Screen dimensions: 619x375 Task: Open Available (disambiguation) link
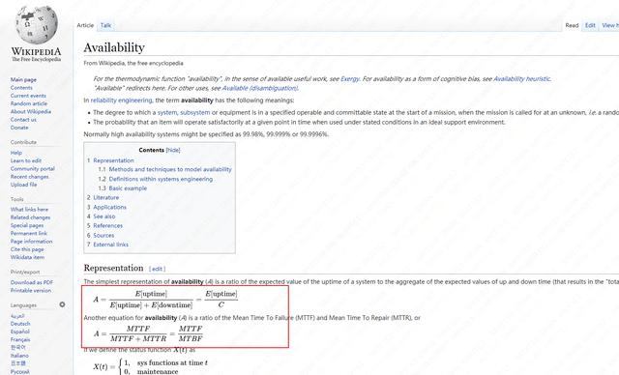(260, 88)
